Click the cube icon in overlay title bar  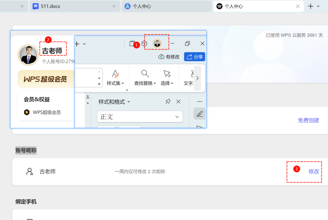(144, 44)
